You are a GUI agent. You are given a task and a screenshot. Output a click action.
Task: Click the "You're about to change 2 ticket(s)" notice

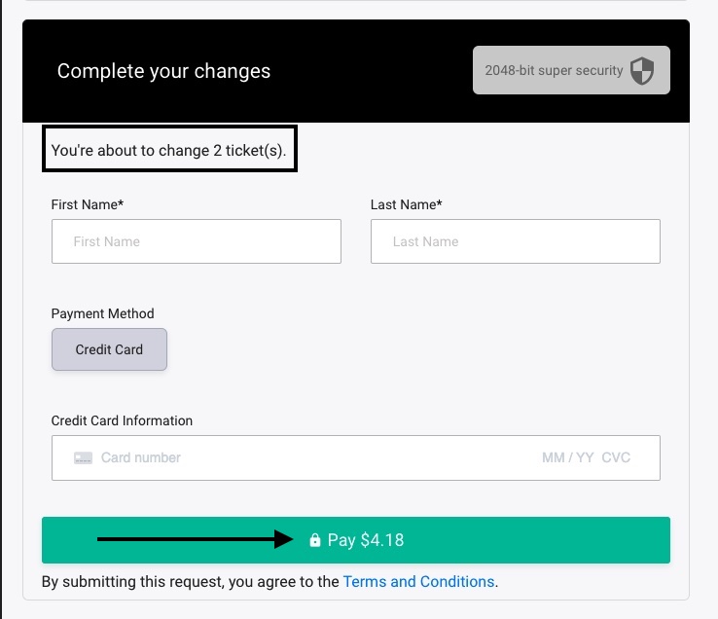click(168, 150)
